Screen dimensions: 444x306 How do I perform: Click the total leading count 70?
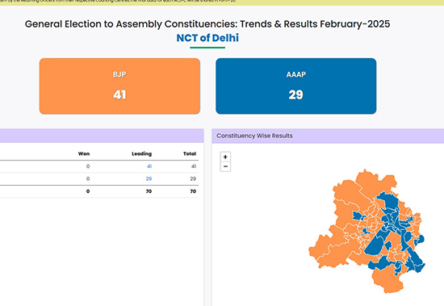149,191
